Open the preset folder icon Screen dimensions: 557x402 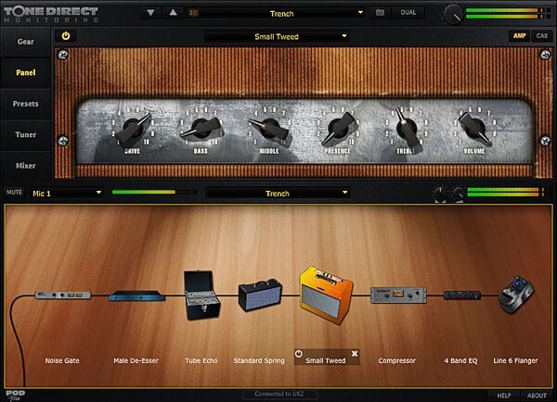pos(380,13)
